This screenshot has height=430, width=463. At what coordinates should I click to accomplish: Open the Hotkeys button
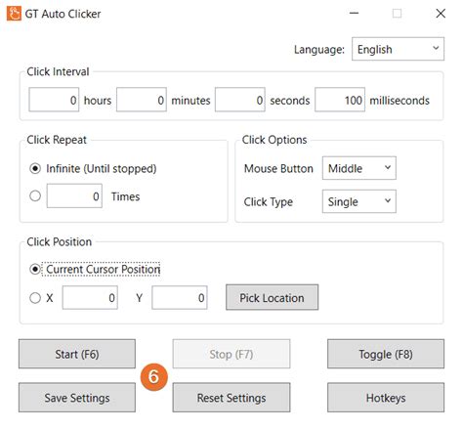pyautogui.click(x=386, y=398)
